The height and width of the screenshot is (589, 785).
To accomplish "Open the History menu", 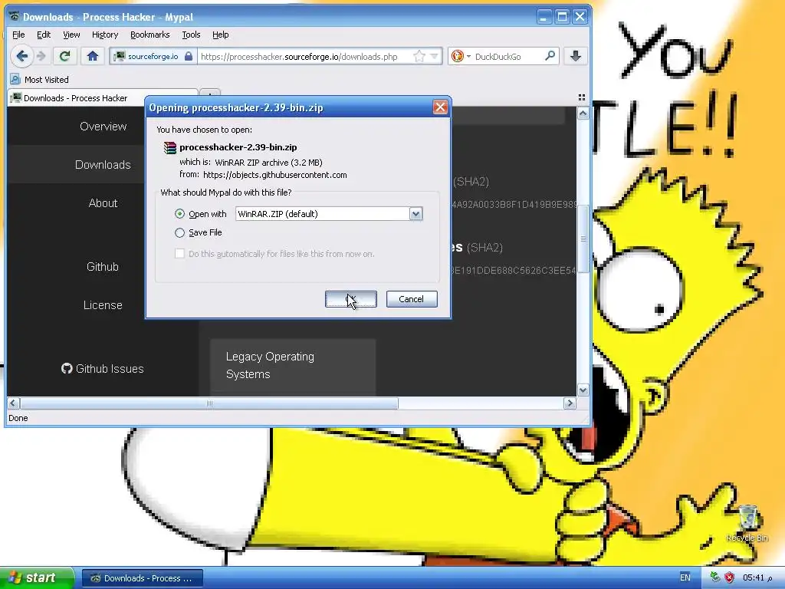I will [105, 35].
